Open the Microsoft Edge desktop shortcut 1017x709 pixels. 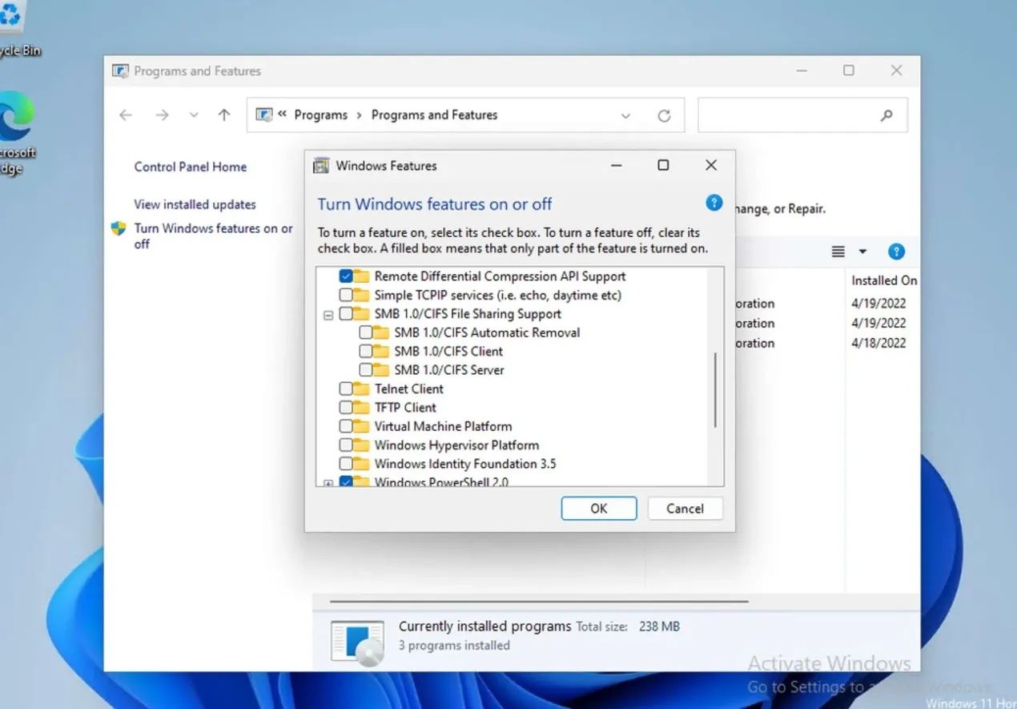(x=16, y=133)
